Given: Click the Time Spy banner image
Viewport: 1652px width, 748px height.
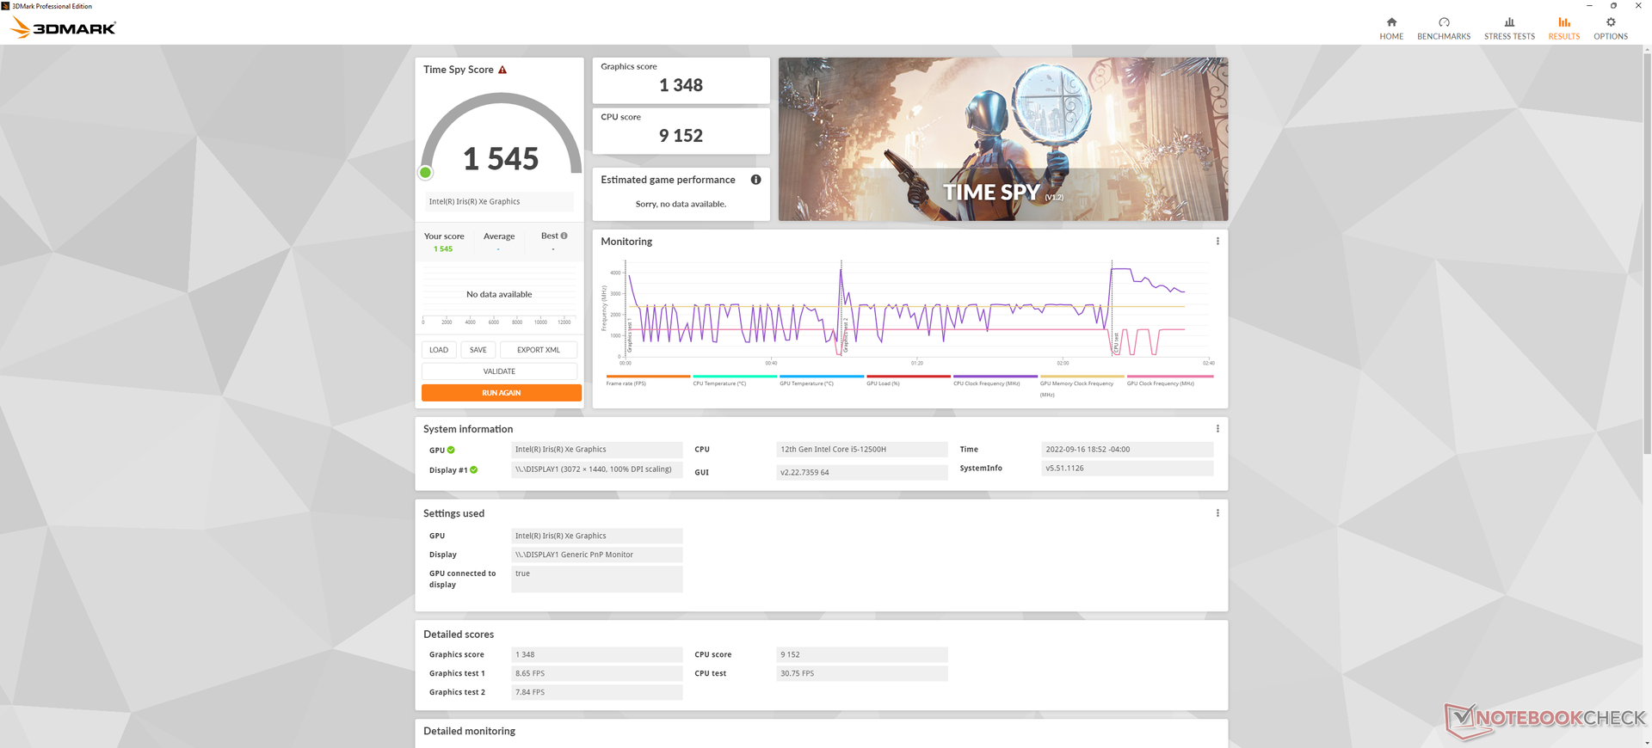Looking at the screenshot, I should (x=1003, y=139).
